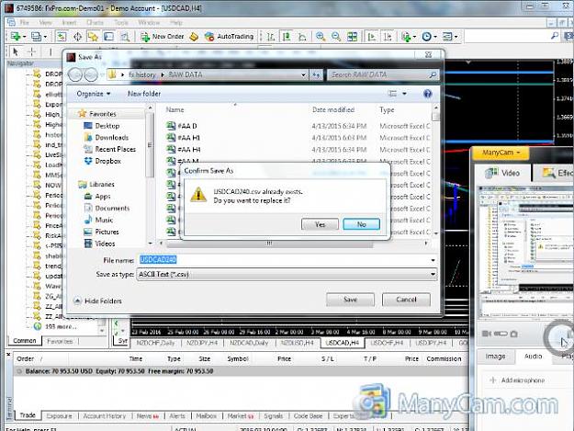
Task: Click Add microphone in ManyCam
Action: pos(517,380)
